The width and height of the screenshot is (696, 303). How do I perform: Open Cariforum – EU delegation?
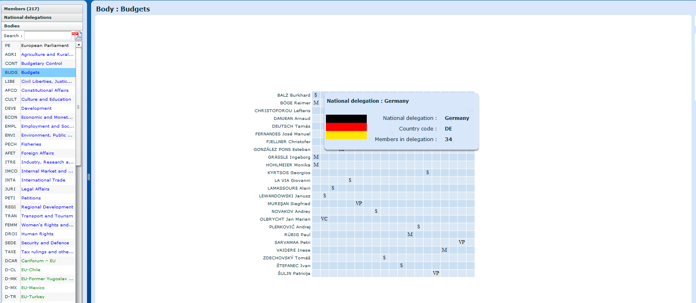pyautogui.click(x=39, y=261)
